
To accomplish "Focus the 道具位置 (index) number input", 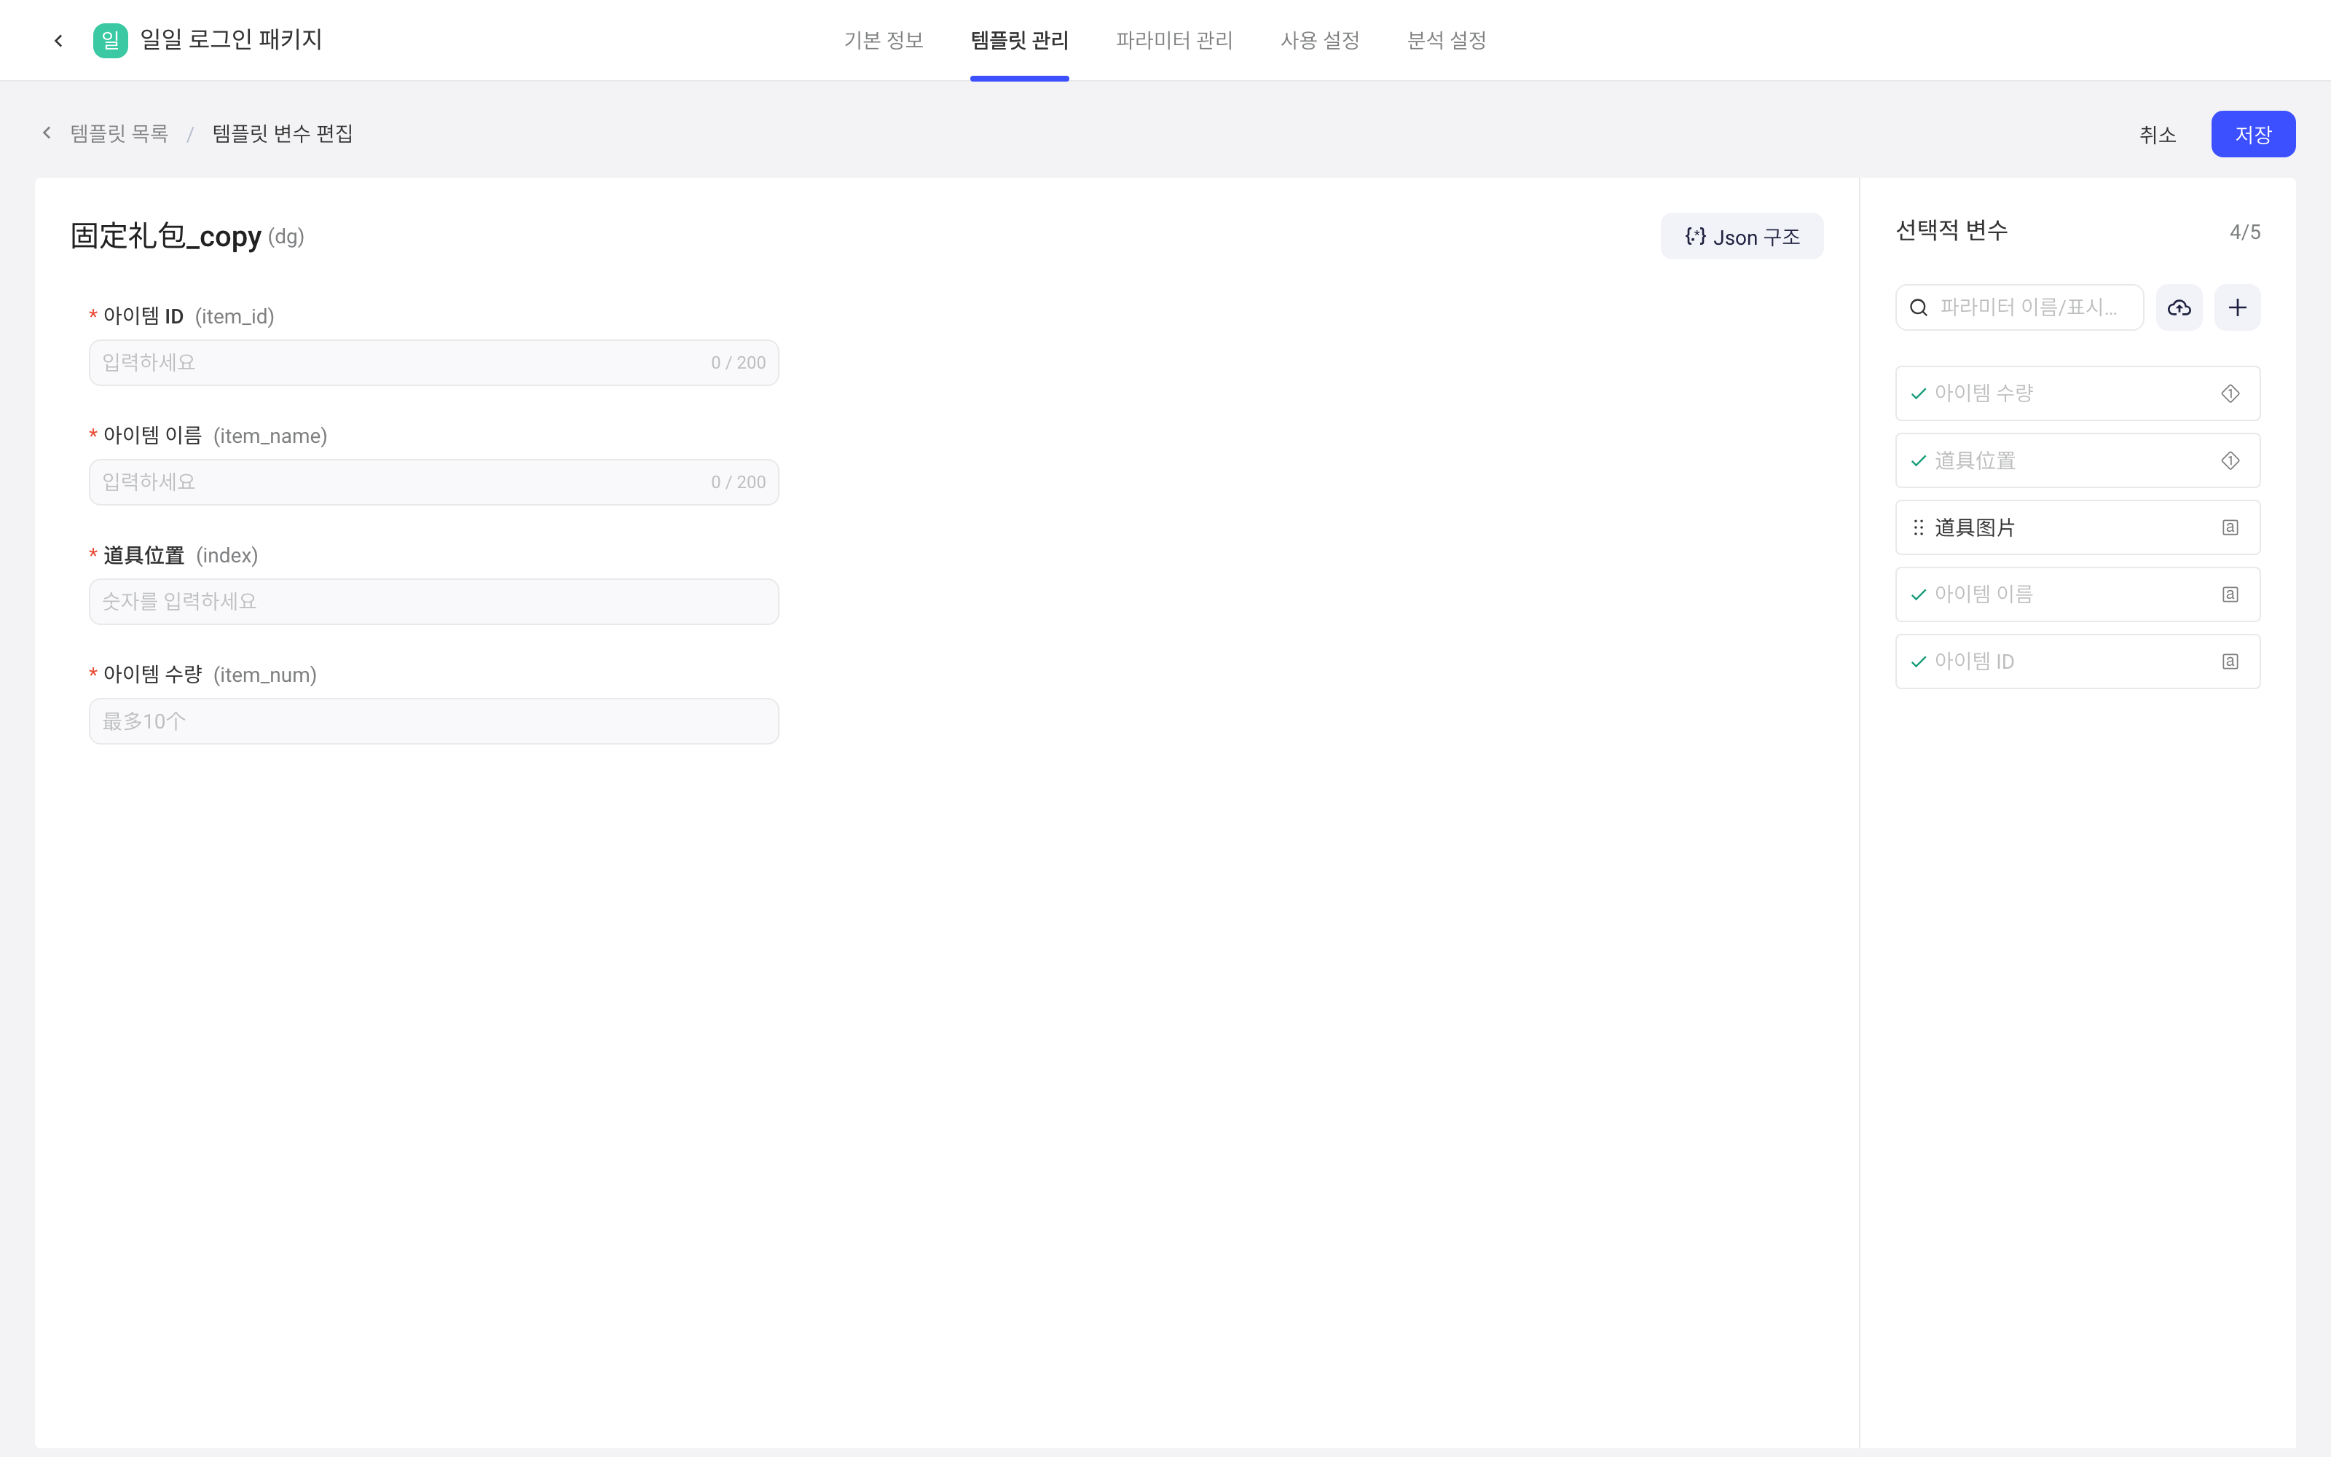I will pos(433,601).
